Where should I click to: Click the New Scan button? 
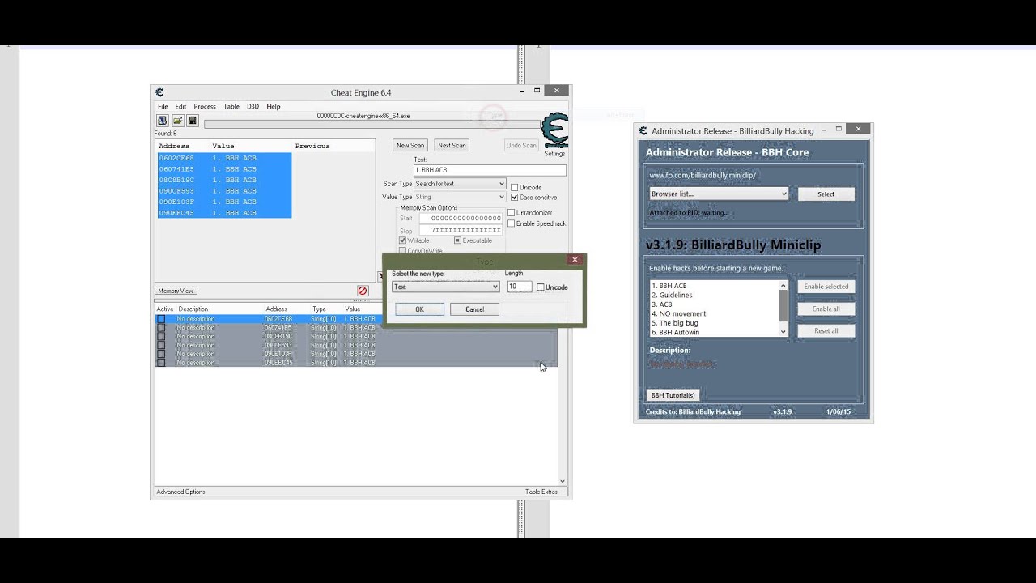tap(410, 146)
